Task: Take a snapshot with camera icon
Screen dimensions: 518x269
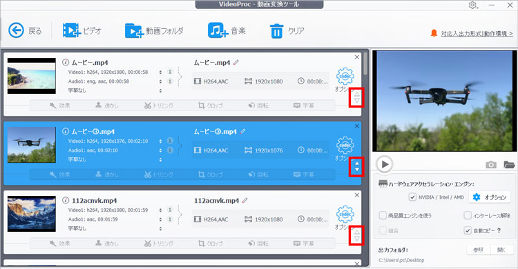Action: (491, 164)
